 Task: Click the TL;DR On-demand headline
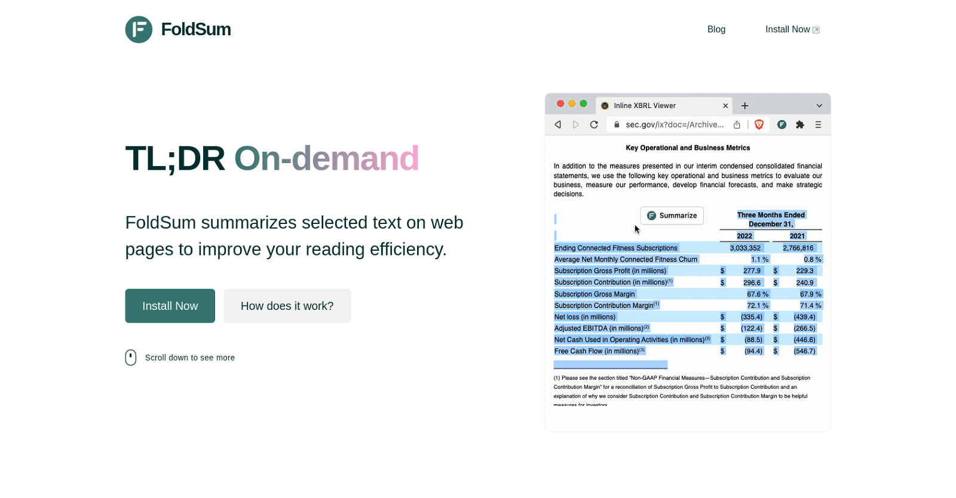coord(272,158)
